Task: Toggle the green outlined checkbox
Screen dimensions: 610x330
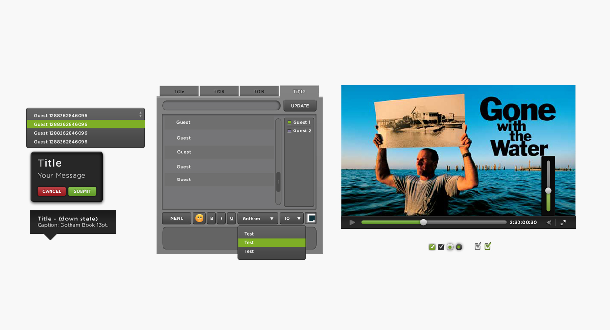Action: tap(488, 246)
